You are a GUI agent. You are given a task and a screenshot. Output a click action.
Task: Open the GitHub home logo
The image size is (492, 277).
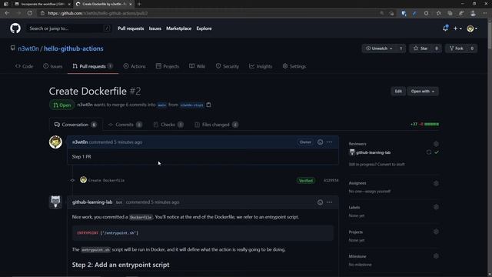pyautogui.click(x=15, y=28)
